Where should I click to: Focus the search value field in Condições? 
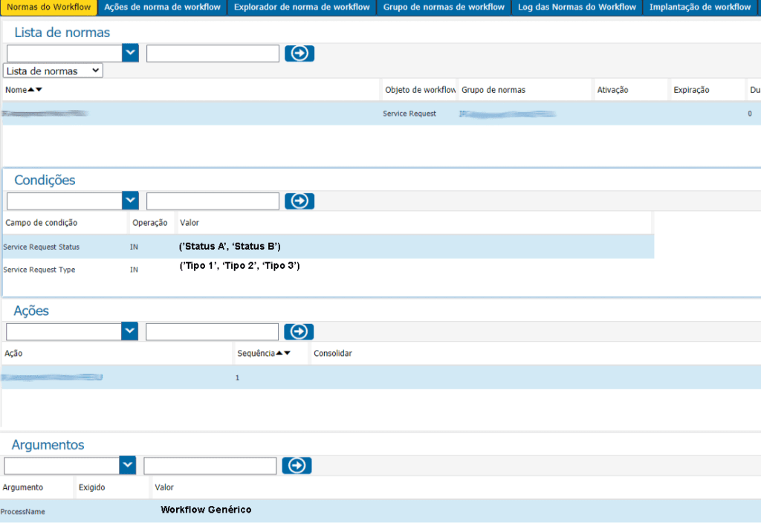(x=213, y=201)
